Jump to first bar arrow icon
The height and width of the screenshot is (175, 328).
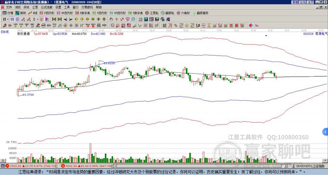point(54,19)
